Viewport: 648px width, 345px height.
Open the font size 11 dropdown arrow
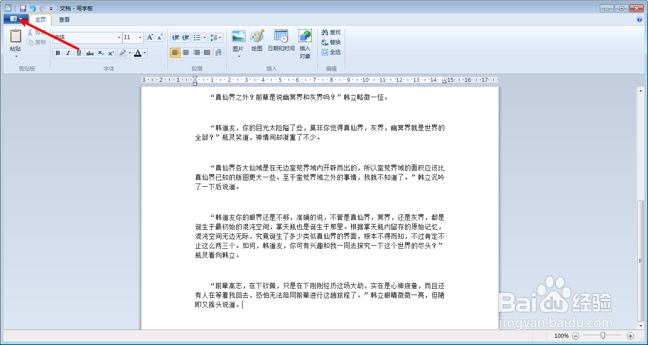point(140,38)
